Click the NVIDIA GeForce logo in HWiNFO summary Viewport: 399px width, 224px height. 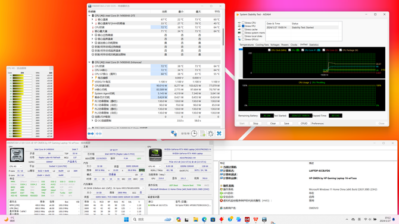[155, 155]
